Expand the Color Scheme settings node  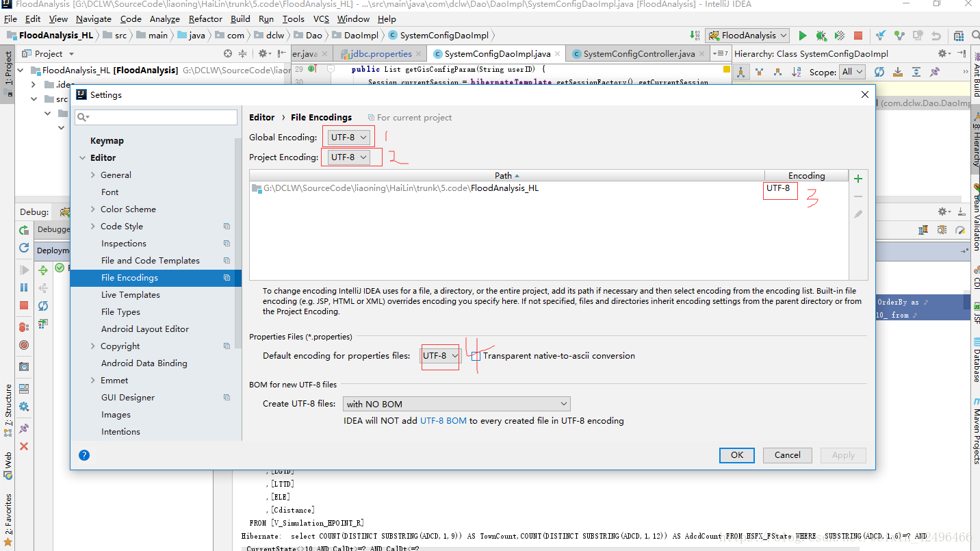point(93,209)
